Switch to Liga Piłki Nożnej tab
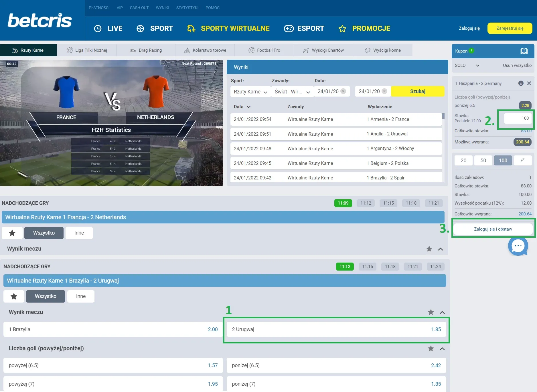Image resolution: width=537 pixels, height=392 pixels. click(87, 50)
